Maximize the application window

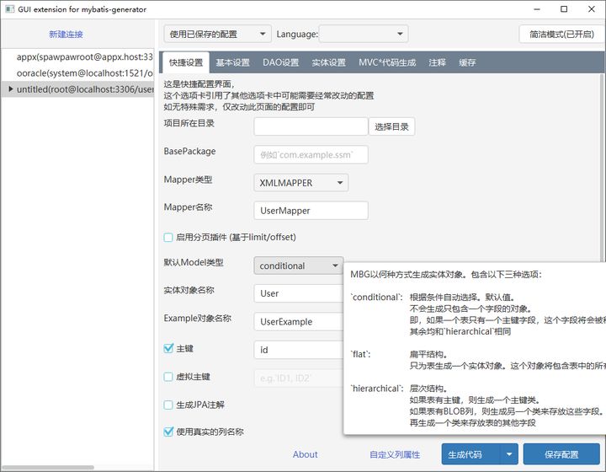tap(564, 9)
